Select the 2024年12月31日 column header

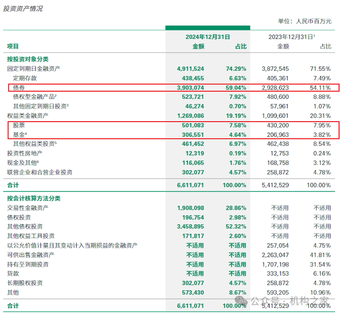point(207,37)
